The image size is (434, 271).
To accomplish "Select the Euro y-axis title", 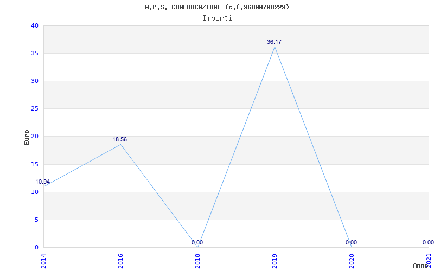I will (27, 138).
